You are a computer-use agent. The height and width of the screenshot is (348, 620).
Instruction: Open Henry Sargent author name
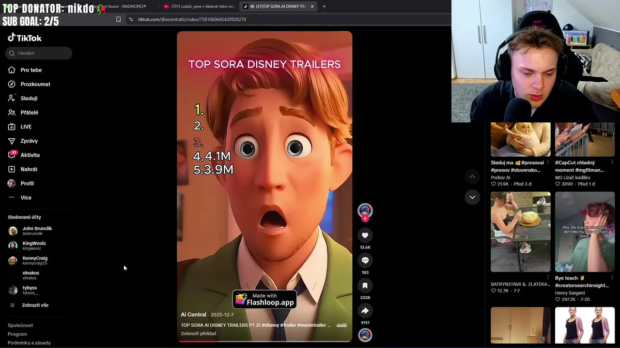(570, 293)
